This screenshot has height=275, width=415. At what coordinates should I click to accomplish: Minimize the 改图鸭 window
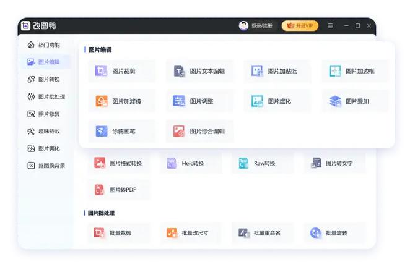pyautogui.click(x=346, y=25)
